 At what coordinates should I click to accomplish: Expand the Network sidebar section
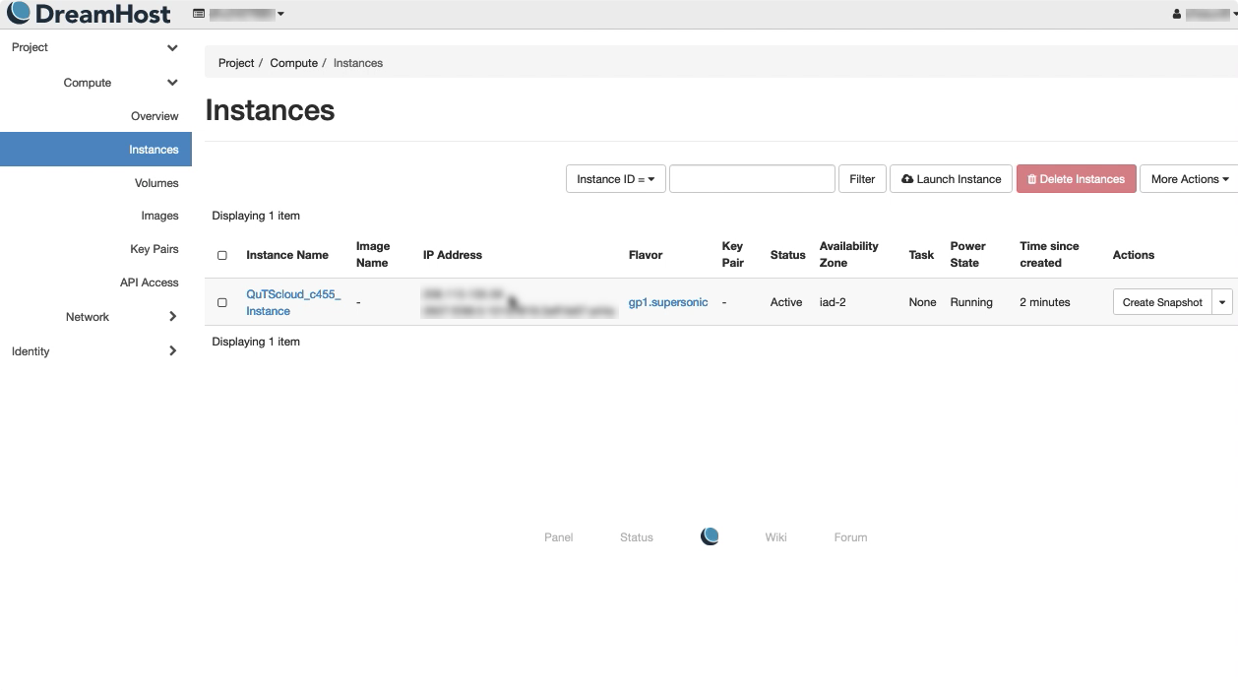[x=172, y=317]
